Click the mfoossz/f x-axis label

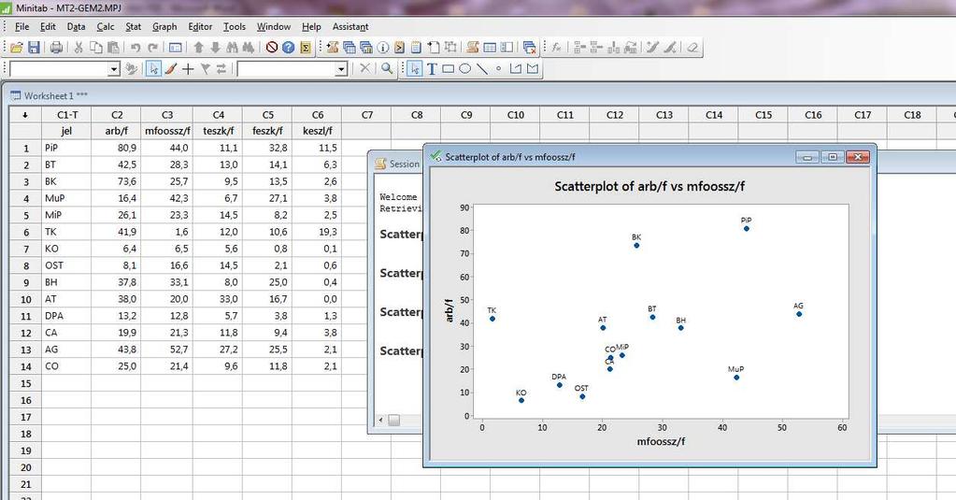coord(661,441)
